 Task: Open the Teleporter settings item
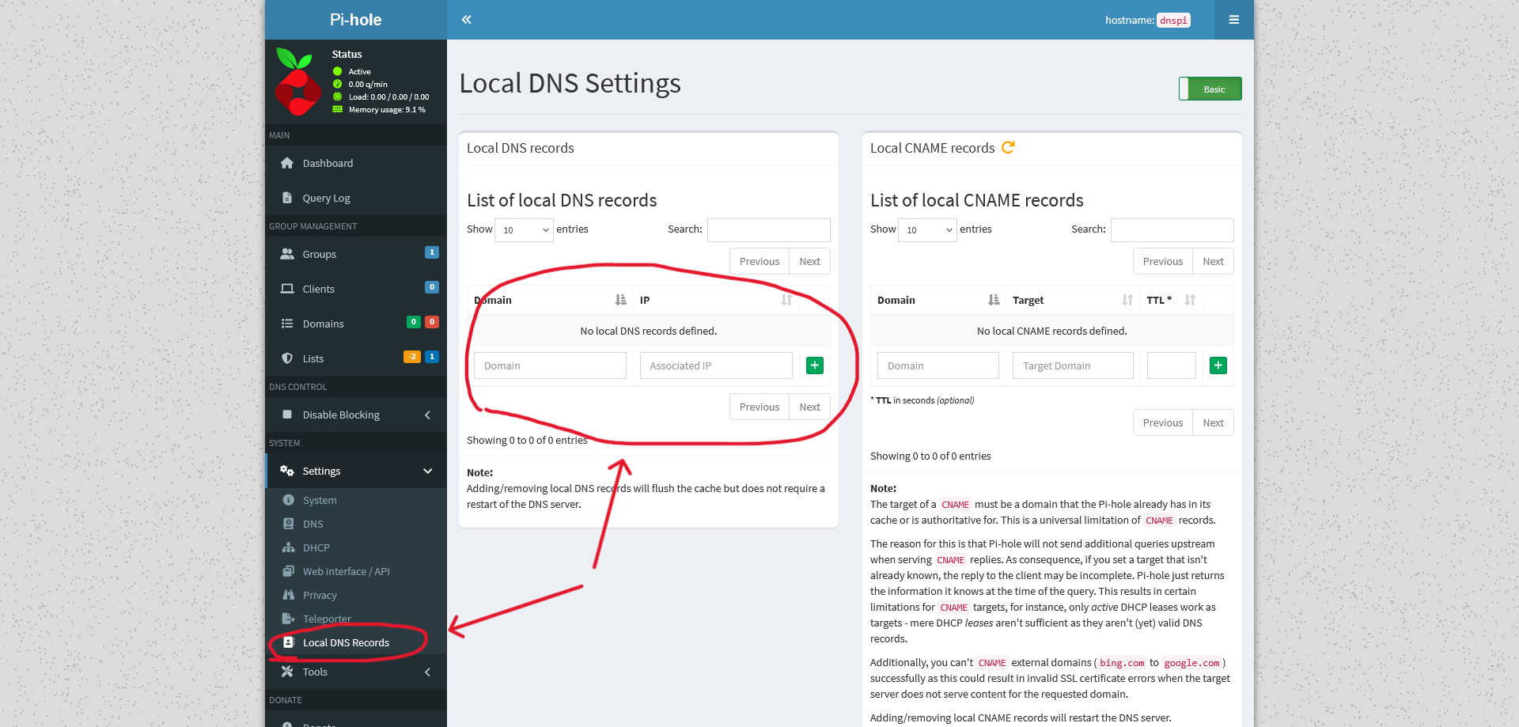tap(356, 619)
